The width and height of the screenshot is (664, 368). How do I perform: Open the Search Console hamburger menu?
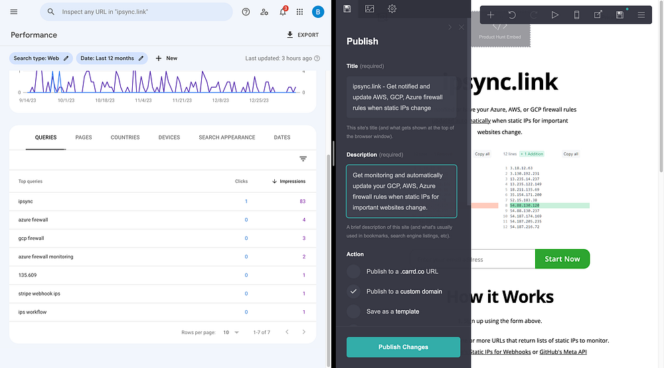pos(14,12)
